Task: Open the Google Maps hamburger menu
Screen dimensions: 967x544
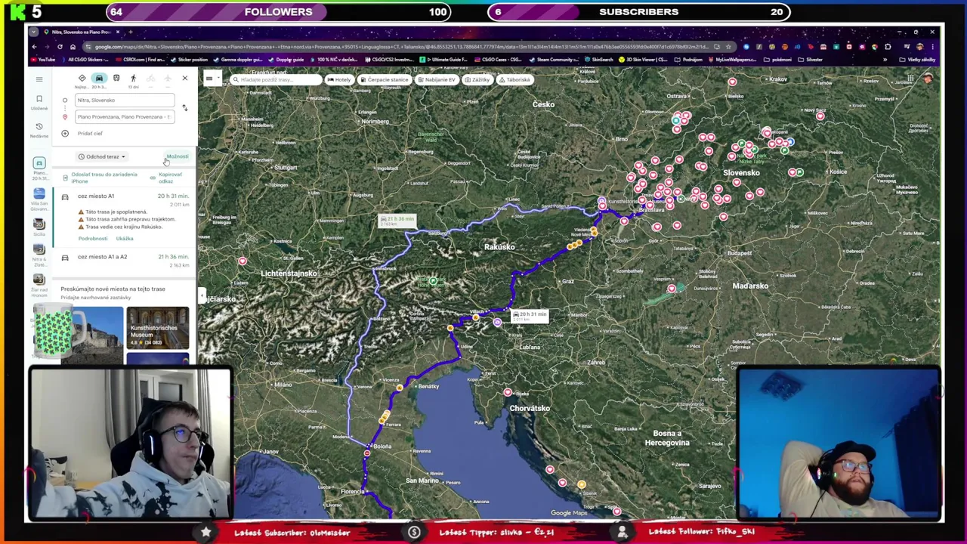Action: (39, 79)
